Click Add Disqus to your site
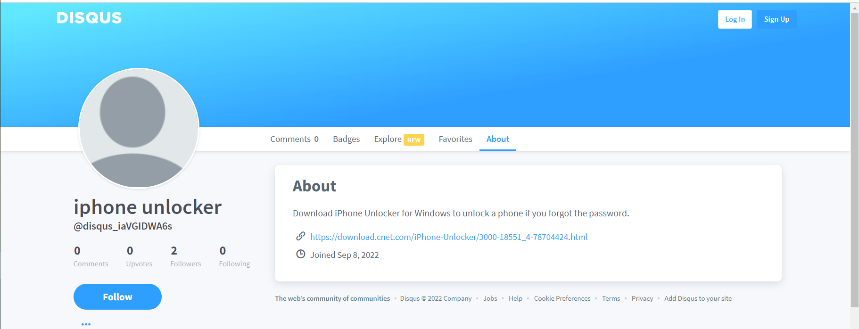This screenshot has width=859, height=329. point(698,298)
